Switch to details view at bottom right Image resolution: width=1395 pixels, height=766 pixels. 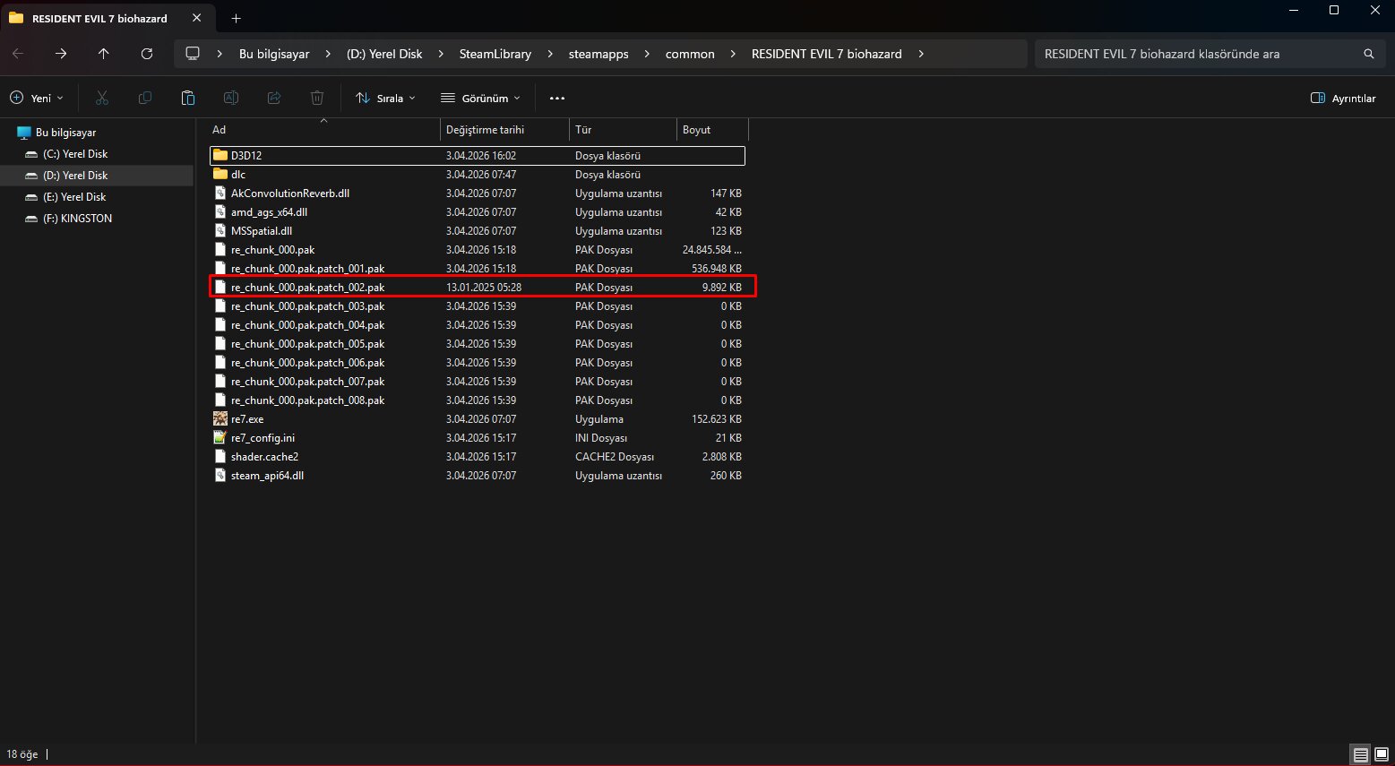coord(1360,754)
